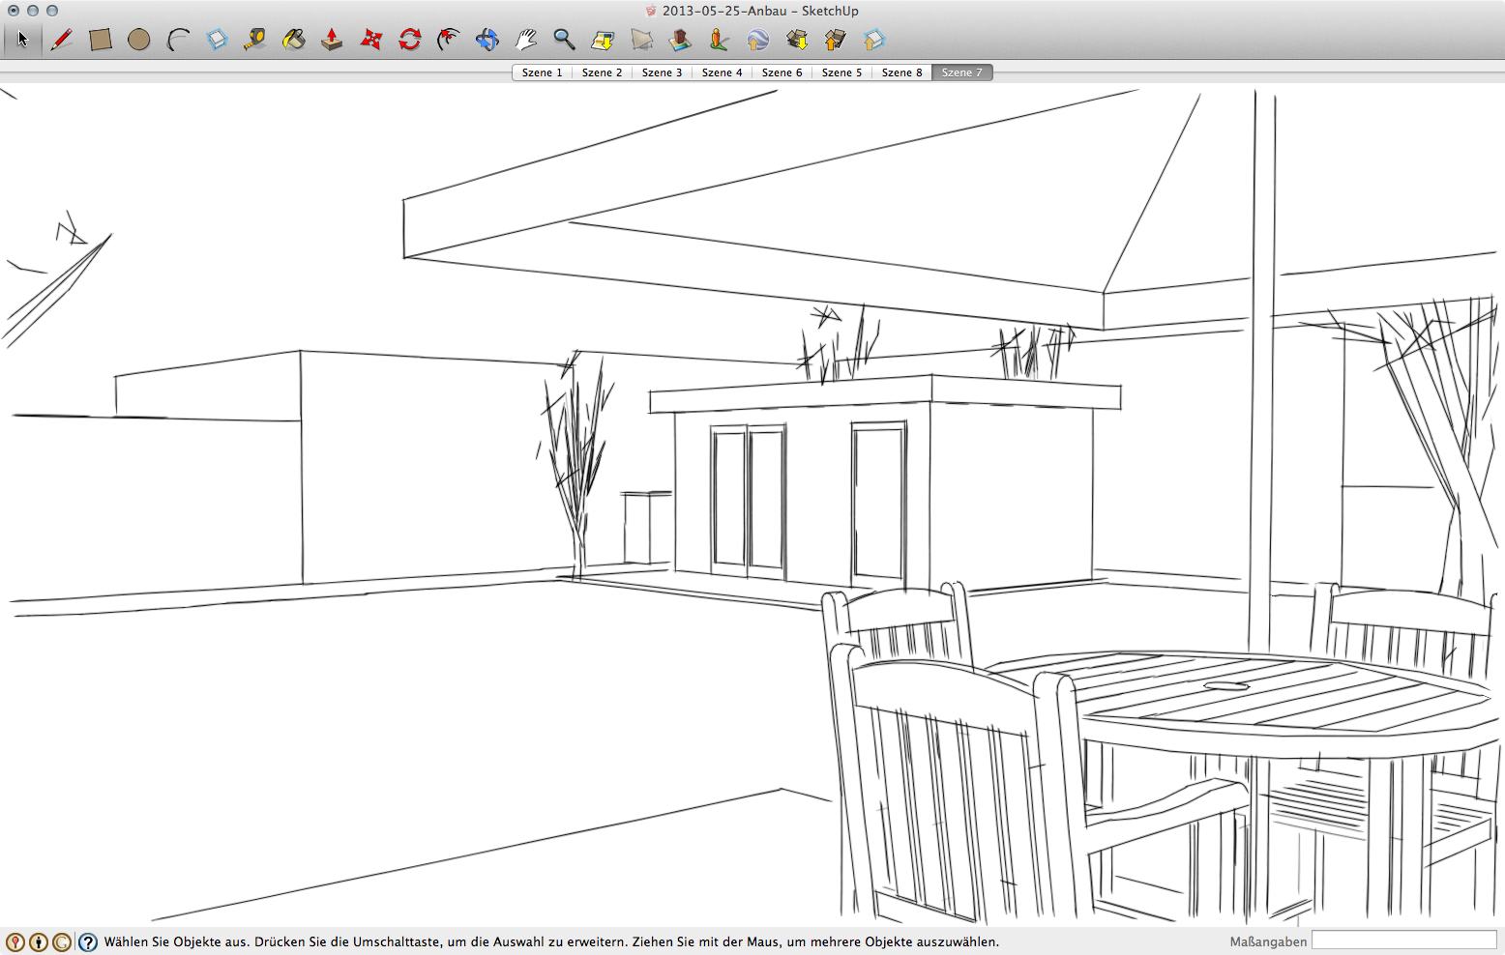The image size is (1505, 955).
Task: Pick the Pan hand tool
Action: coord(526,40)
